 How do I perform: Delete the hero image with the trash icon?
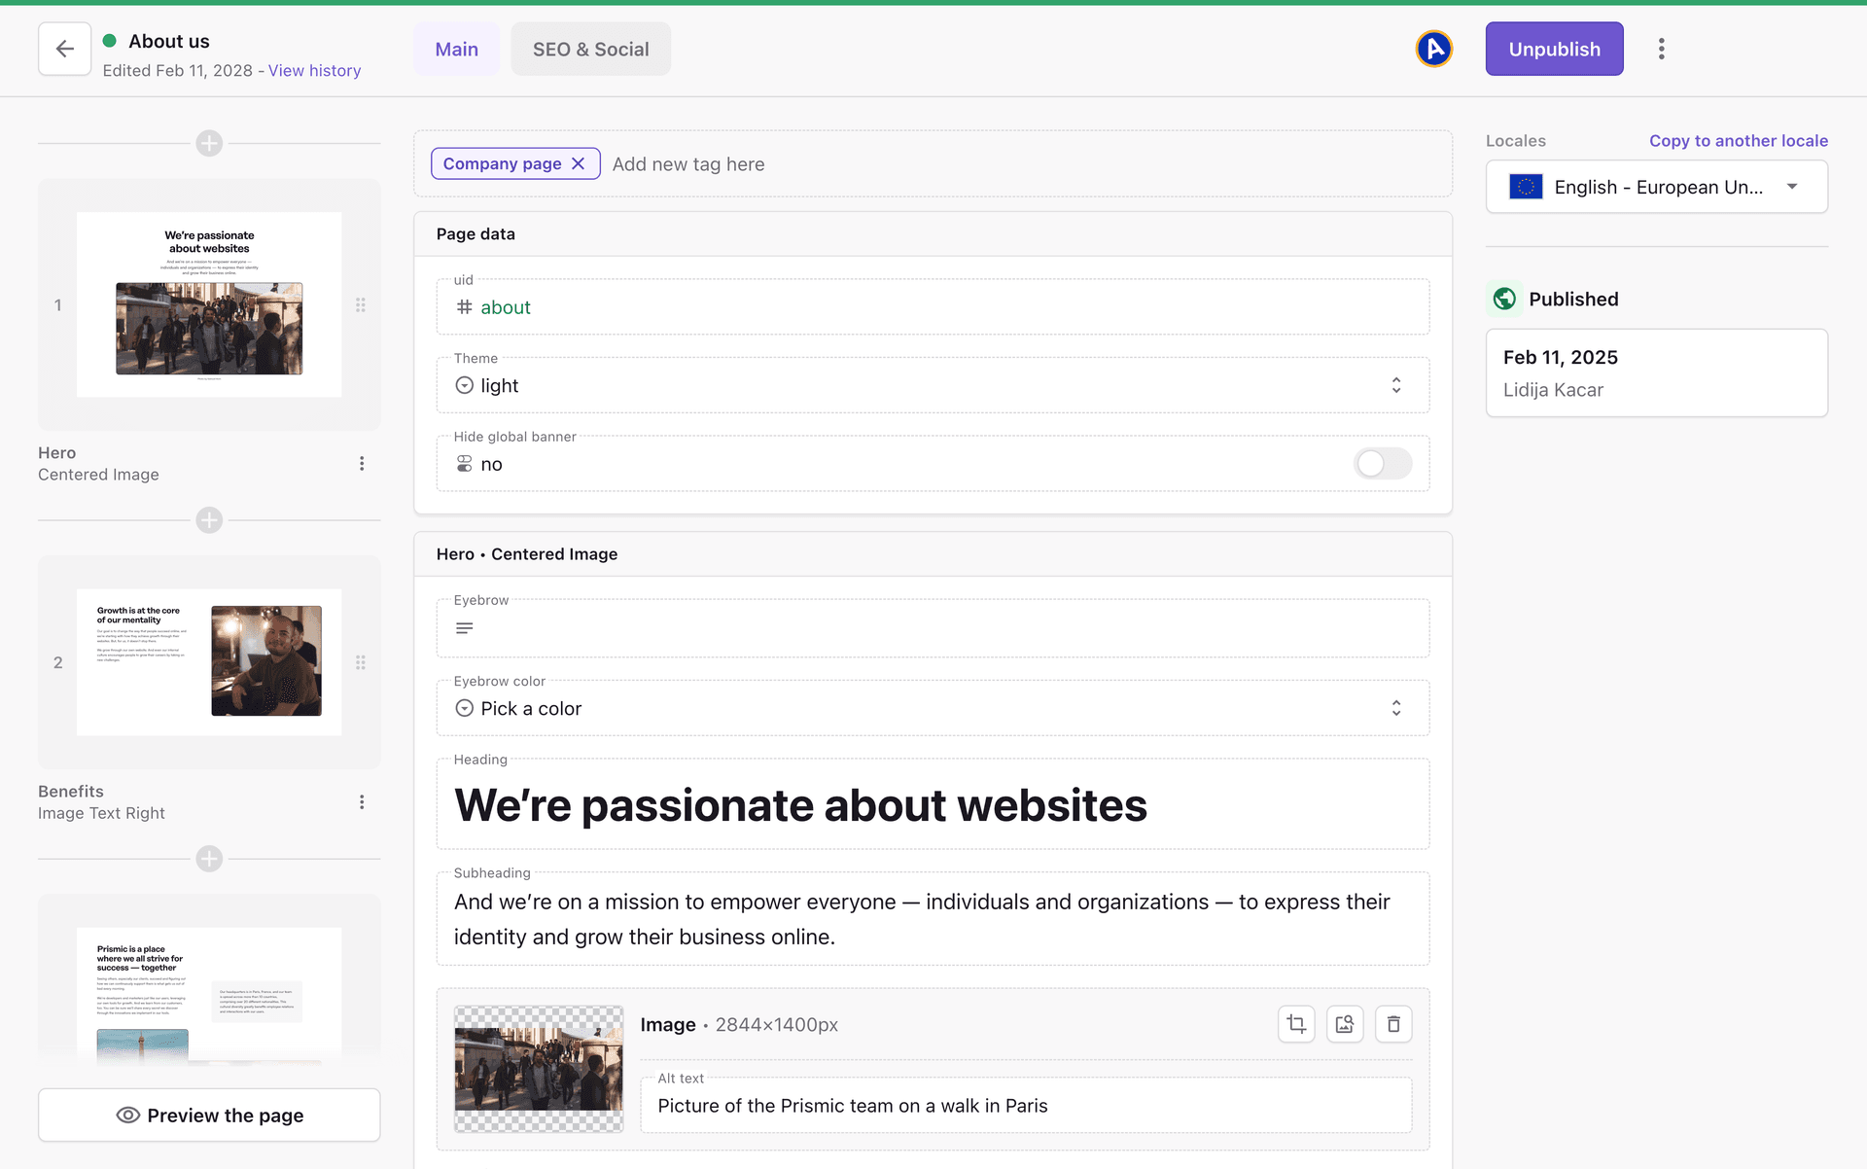click(1393, 1023)
